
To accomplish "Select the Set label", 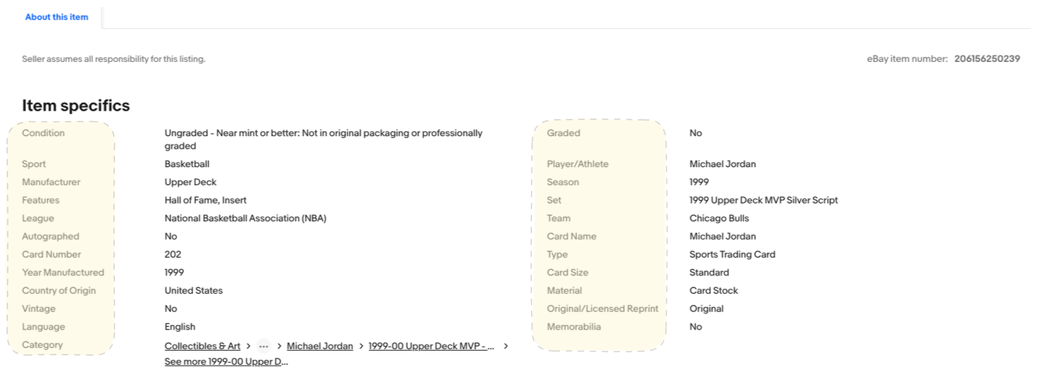I will pos(554,200).
